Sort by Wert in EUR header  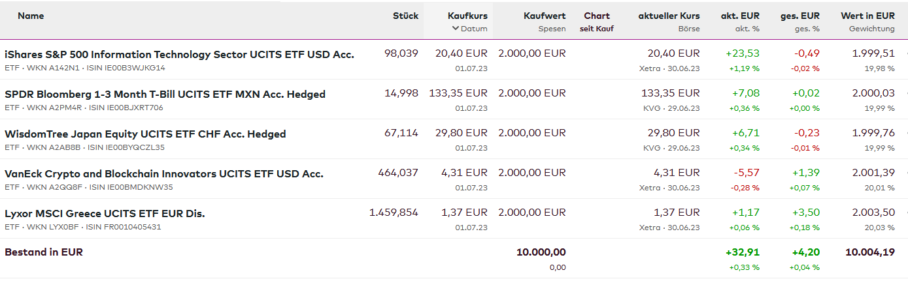tap(867, 16)
